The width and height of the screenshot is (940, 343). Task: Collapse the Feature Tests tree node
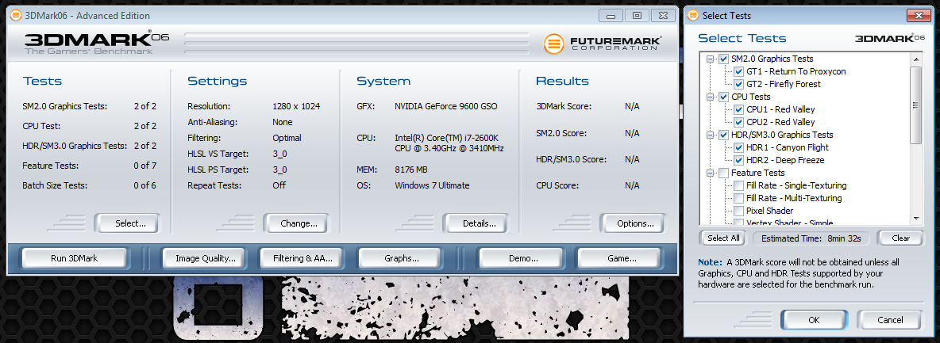coord(711,173)
